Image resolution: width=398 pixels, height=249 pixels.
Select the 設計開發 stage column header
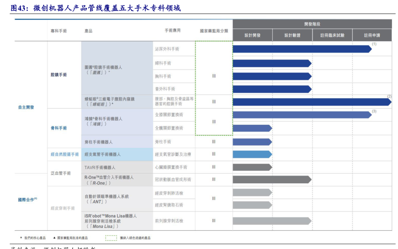coord(253,35)
